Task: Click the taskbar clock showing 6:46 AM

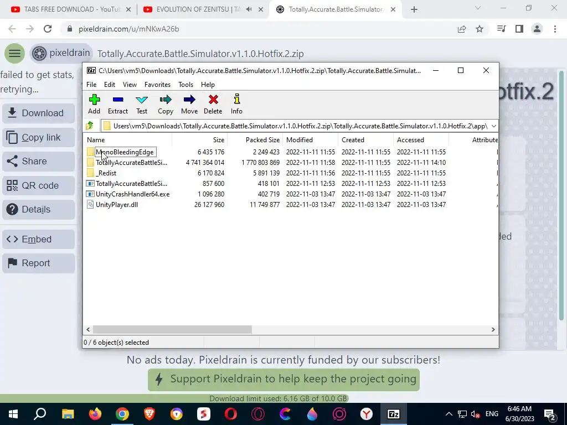Action: 519,414
